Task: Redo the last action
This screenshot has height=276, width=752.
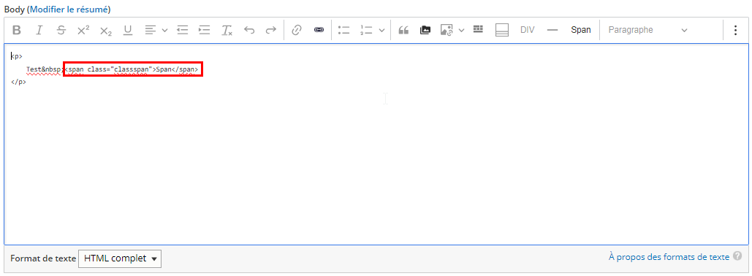Action: point(271,30)
